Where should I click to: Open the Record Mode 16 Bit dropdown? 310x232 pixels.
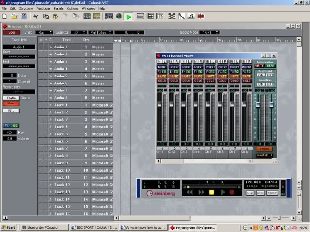click(x=209, y=33)
